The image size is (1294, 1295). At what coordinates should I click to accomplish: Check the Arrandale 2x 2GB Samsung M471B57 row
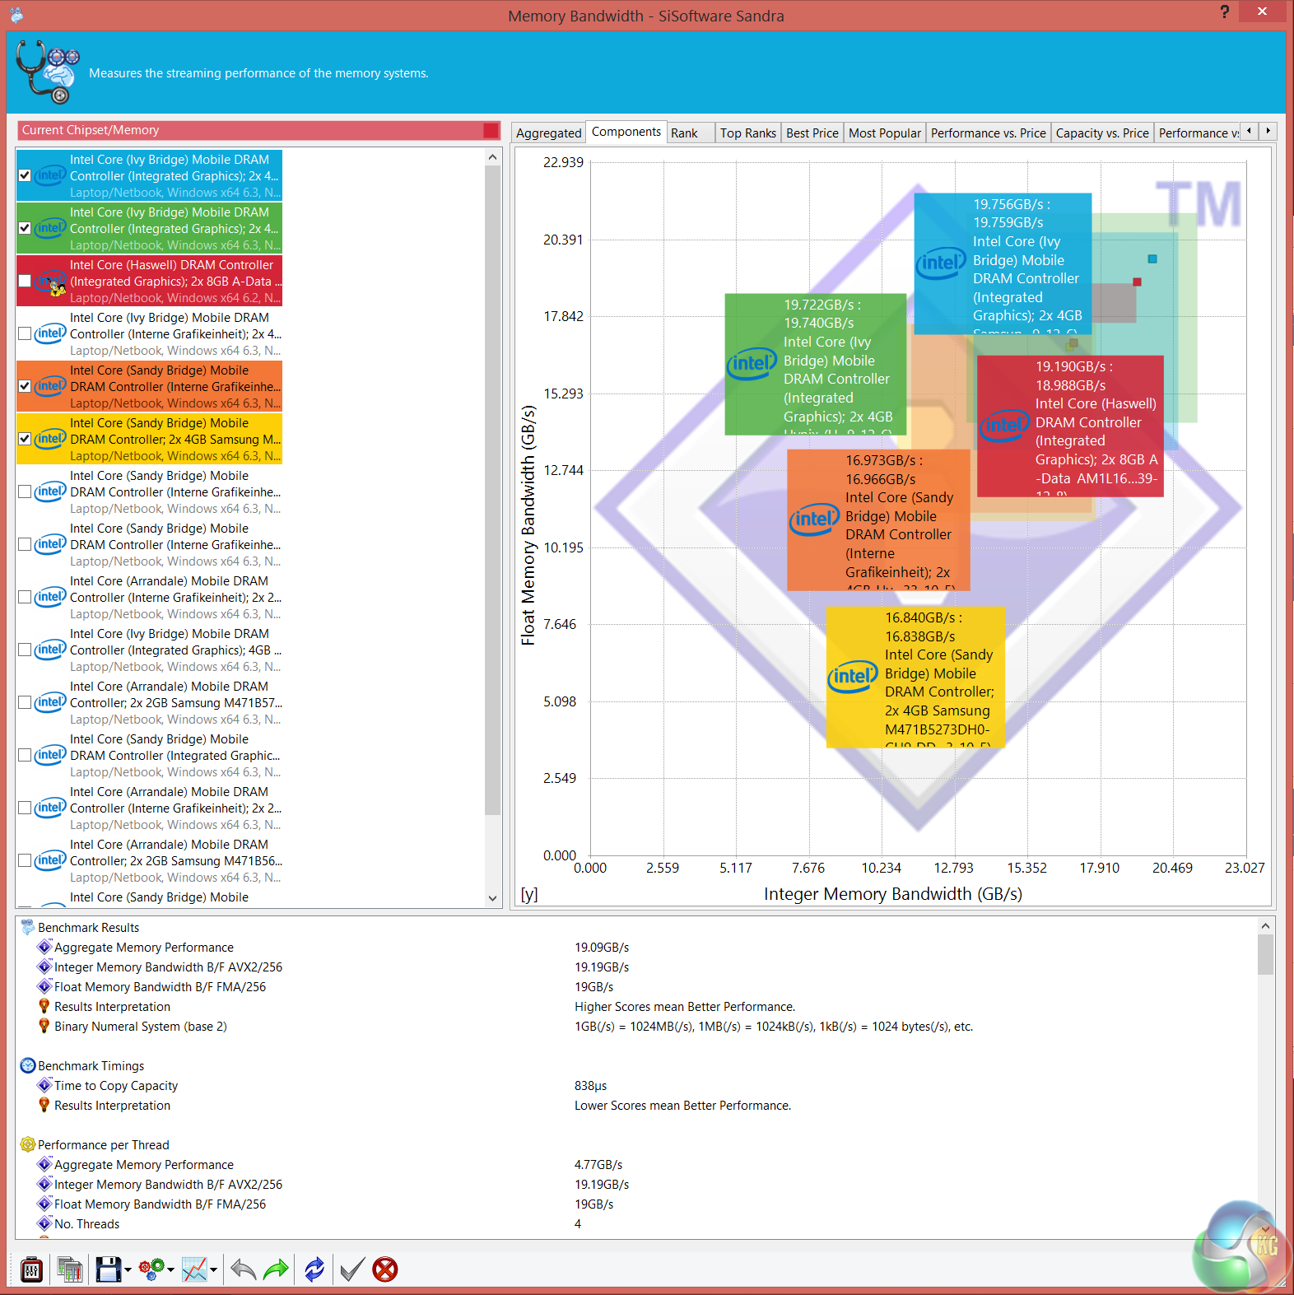(x=25, y=702)
